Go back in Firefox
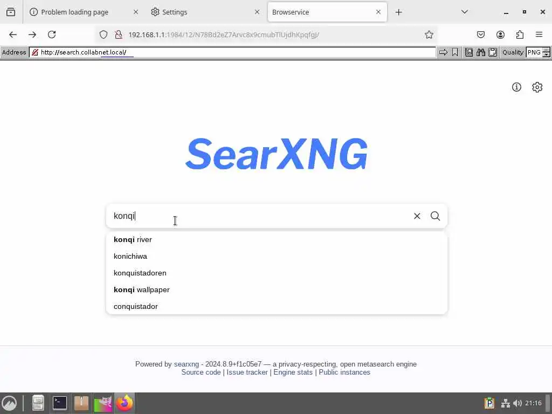Viewport: 552px width, 414px height. tap(13, 34)
